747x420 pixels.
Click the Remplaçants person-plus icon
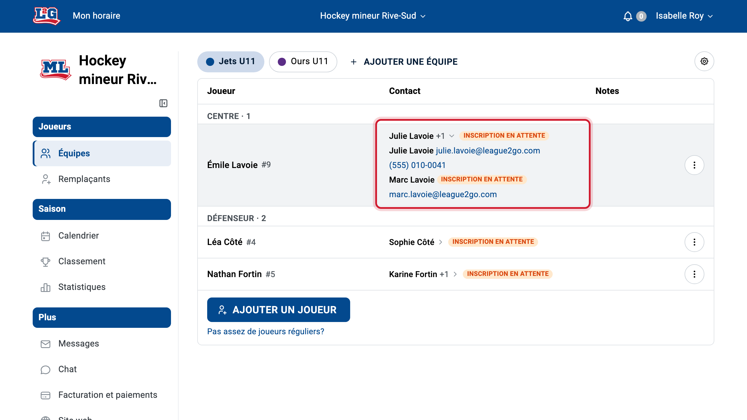click(46, 179)
